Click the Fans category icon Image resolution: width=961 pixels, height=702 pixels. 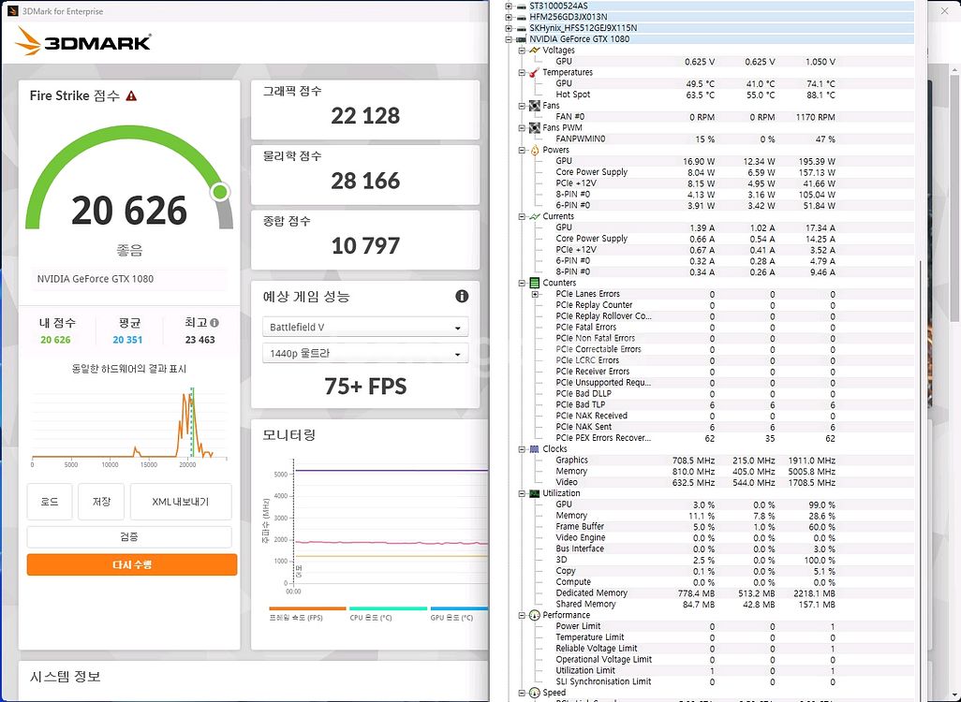coord(535,106)
